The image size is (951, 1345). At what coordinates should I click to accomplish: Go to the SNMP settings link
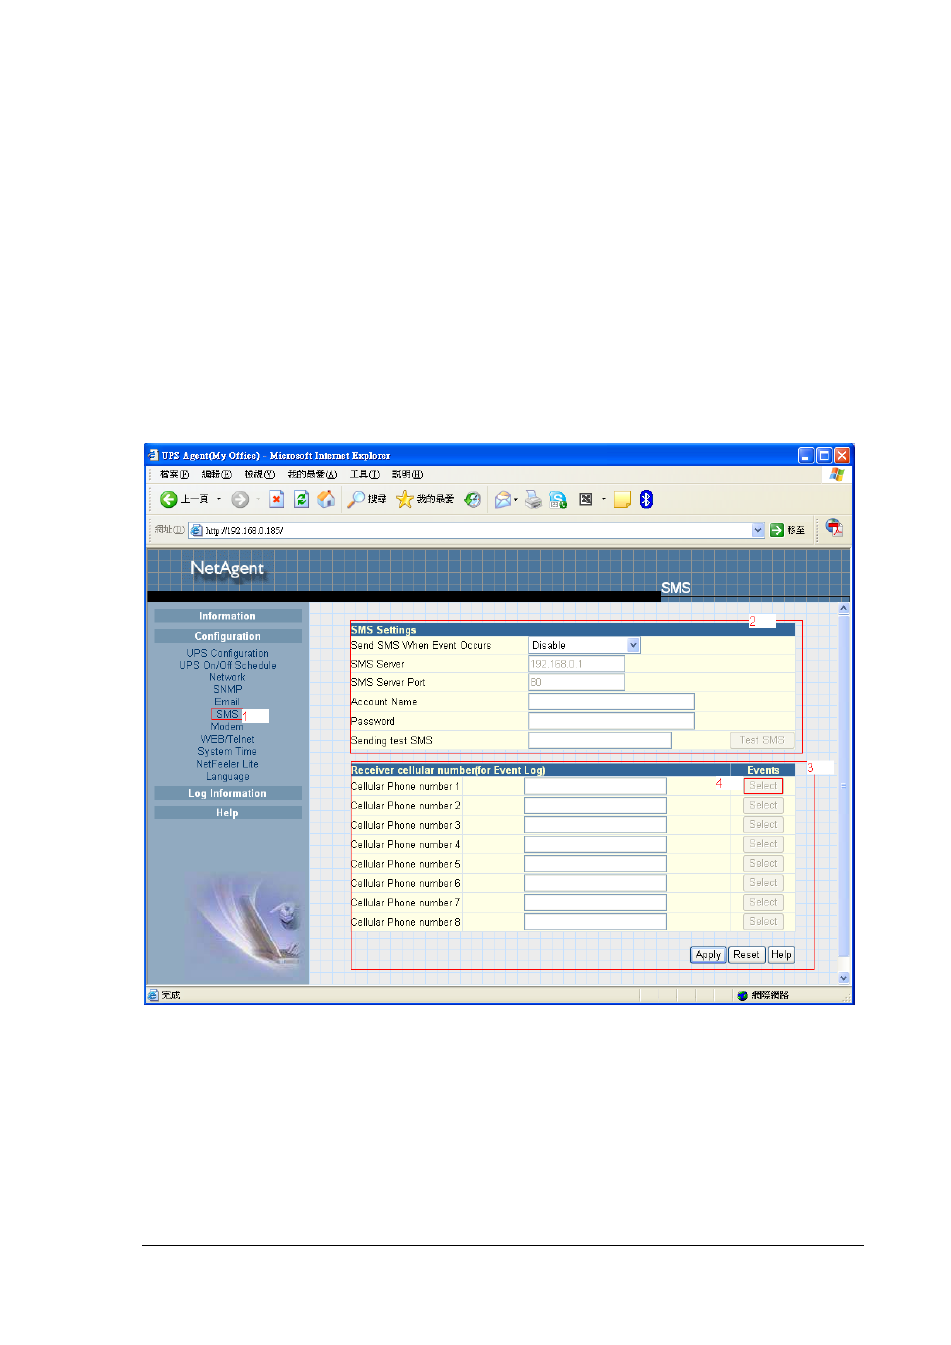click(227, 689)
